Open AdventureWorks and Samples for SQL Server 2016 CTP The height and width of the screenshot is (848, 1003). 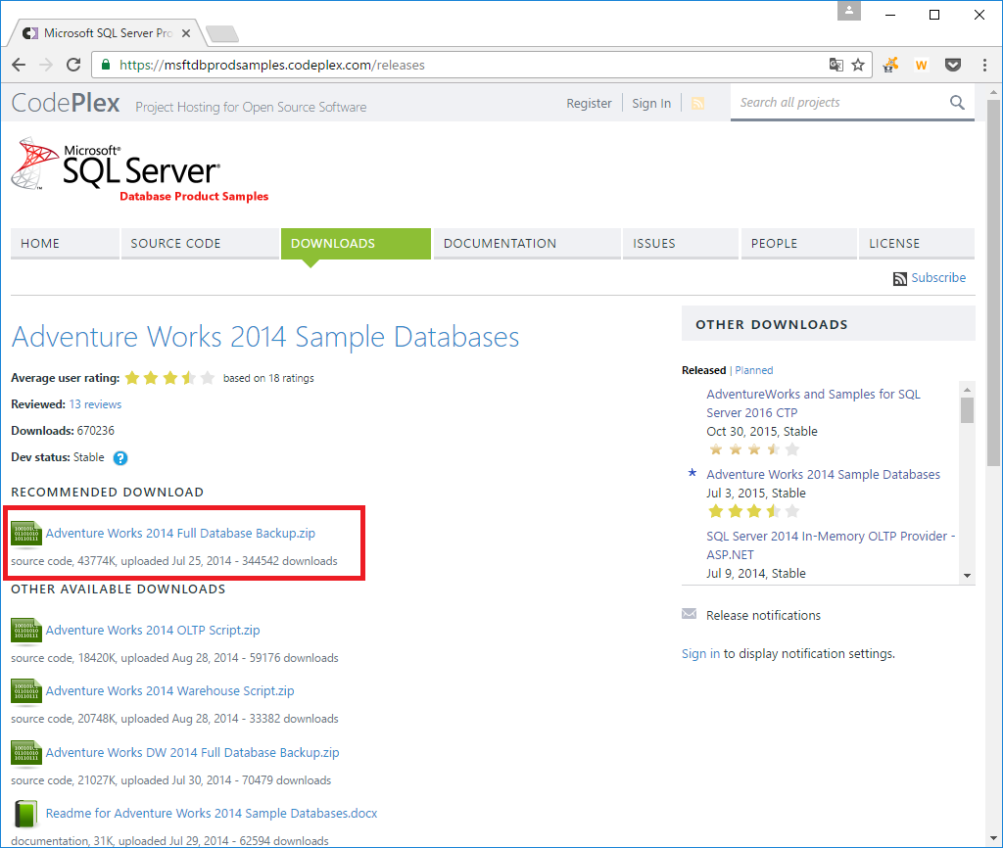[813, 403]
